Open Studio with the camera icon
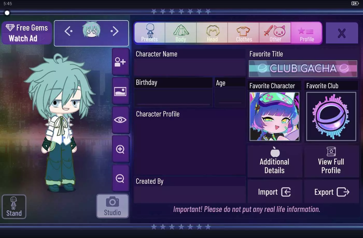 [x=113, y=206]
